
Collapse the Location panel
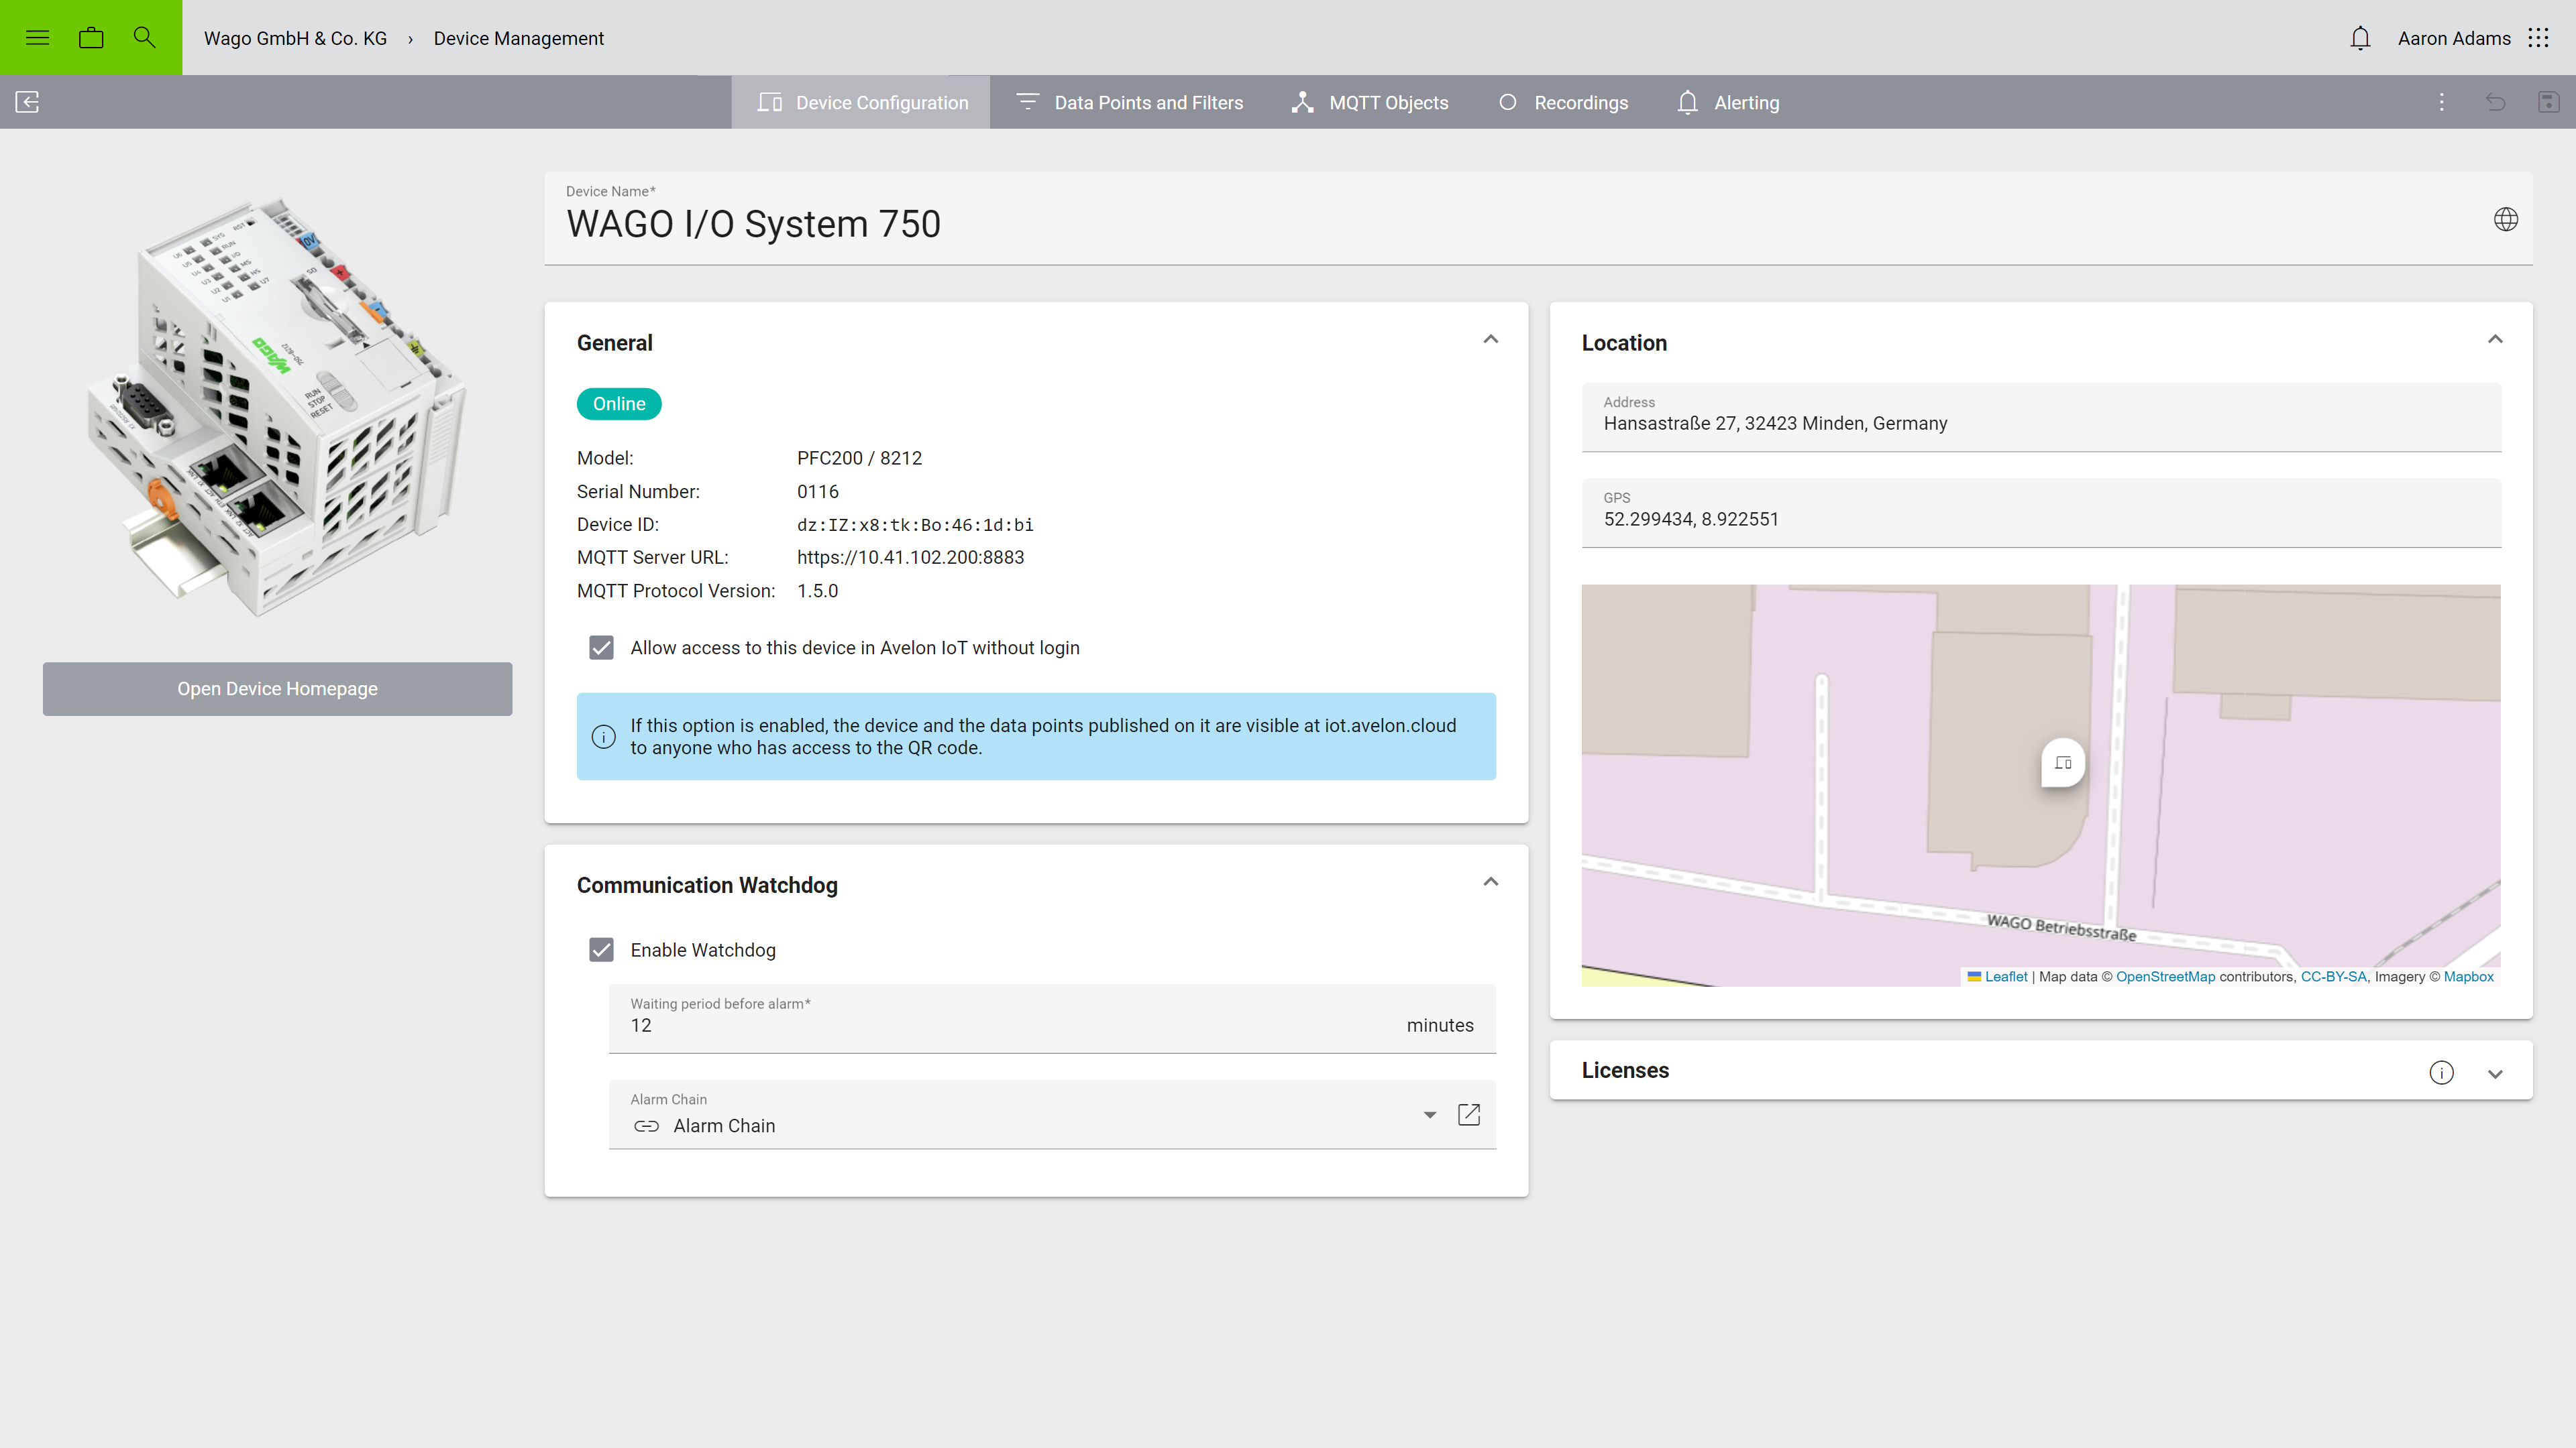coord(2495,340)
